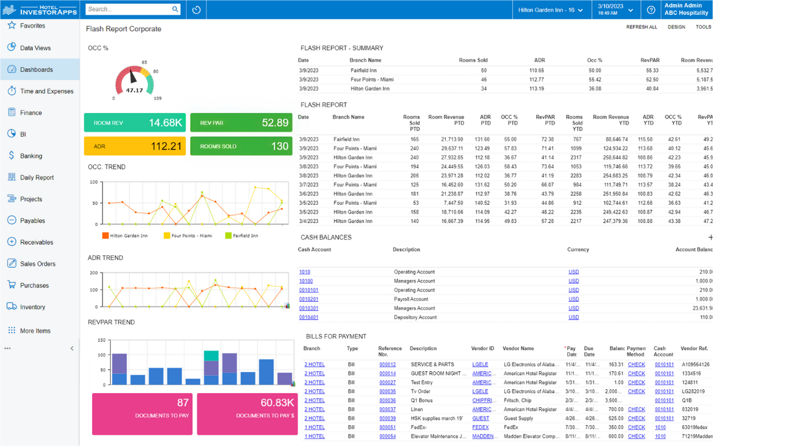Image resolution: width=796 pixels, height=447 pixels.
Task: Open the Purchases cart icon
Action: (x=11, y=286)
